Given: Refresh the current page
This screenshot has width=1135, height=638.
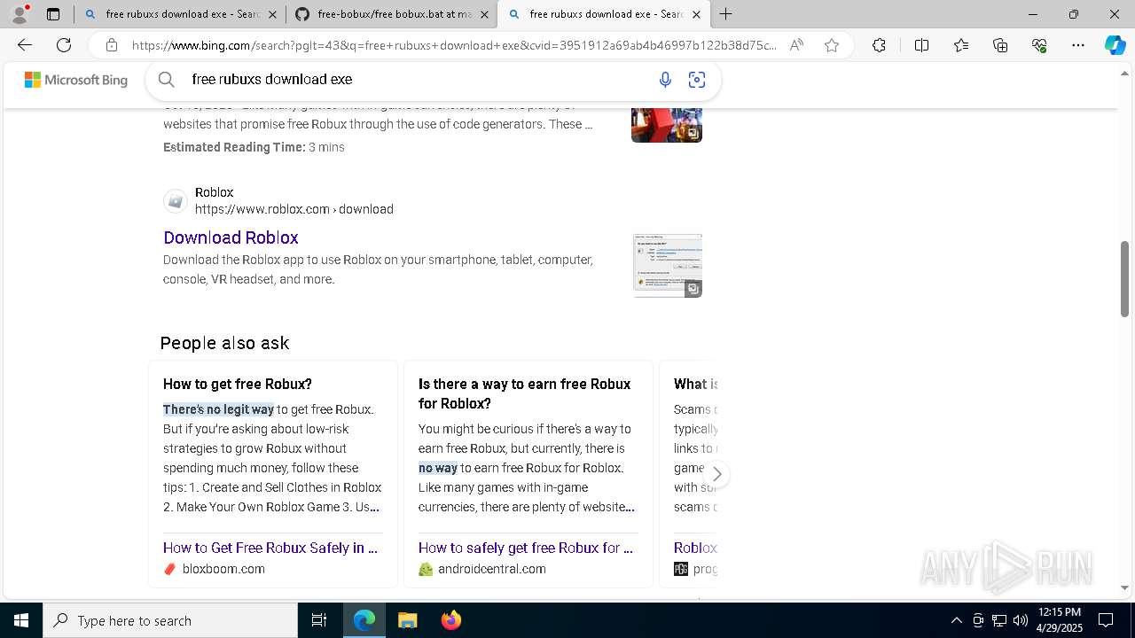Looking at the screenshot, I should click(64, 45).
